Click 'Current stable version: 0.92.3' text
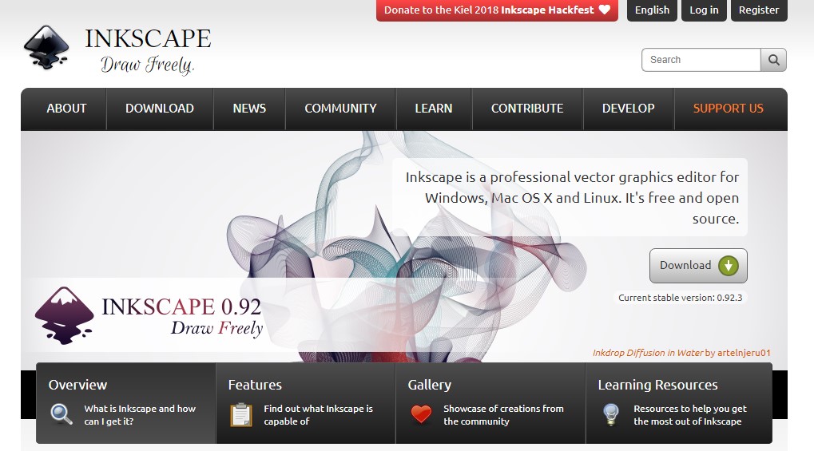Screen dimensions: 814x451 pos(680,298)
